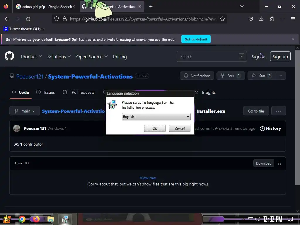Screen dimensions: 300x225
Task: Click Set as default browser button
Action: click(196, 39)
